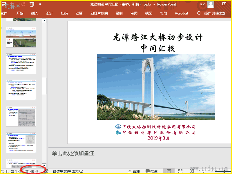Viewport: 232px width, 174px height.
Task: Click the spell check icon in status bar
Action: (47, 171)
